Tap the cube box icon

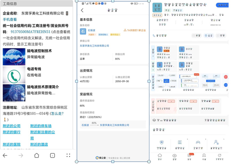pos(154,120)
